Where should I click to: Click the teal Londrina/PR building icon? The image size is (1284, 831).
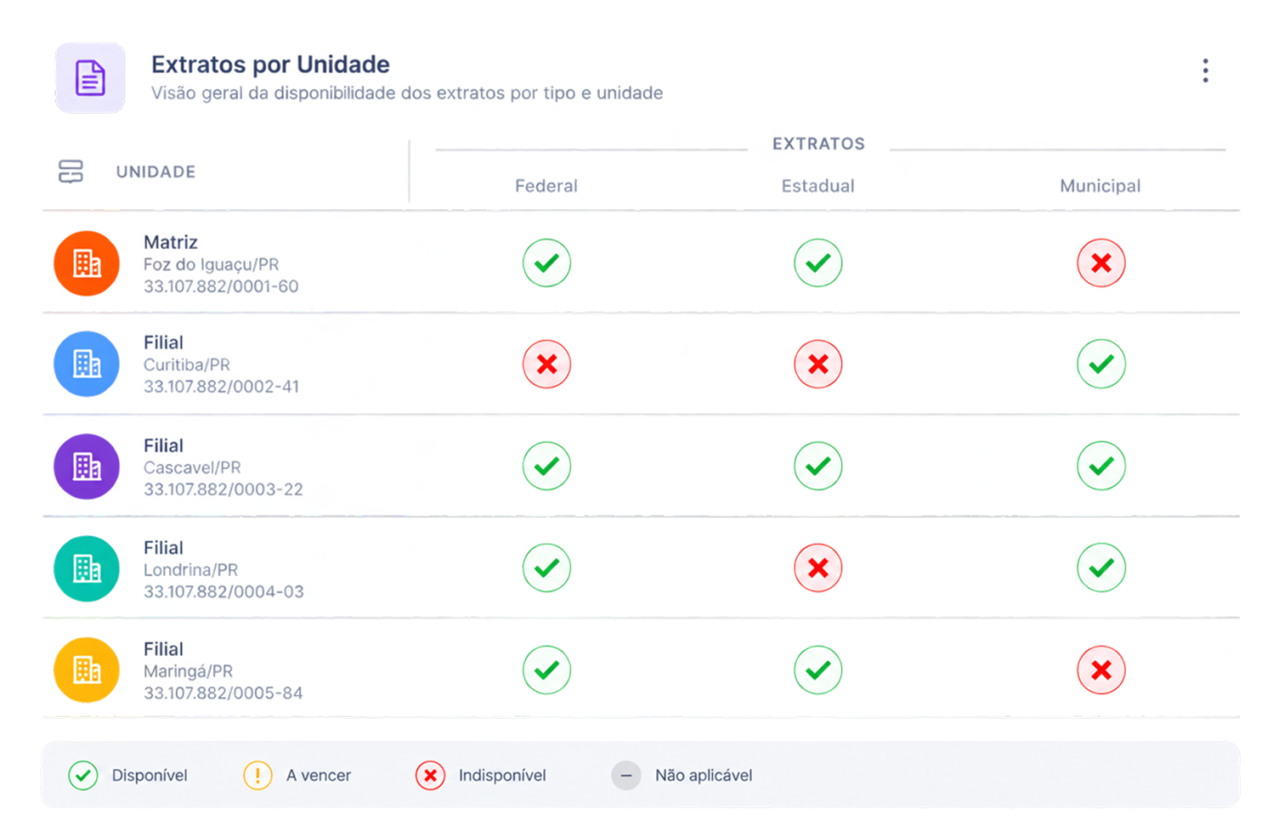coord(87,568)
